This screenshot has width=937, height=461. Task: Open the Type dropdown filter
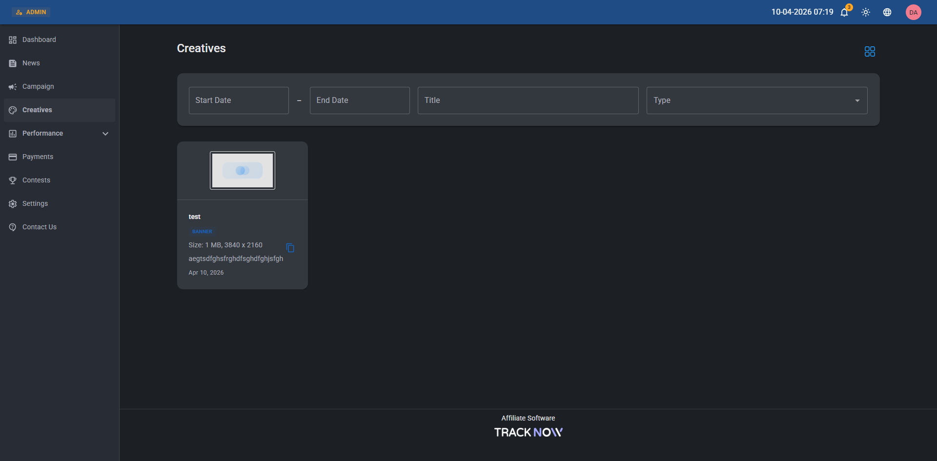(x=757, y=100)
